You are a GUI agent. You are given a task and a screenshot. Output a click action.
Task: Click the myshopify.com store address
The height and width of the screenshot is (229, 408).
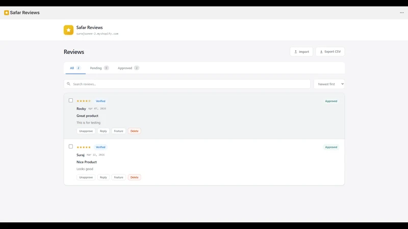97,34
